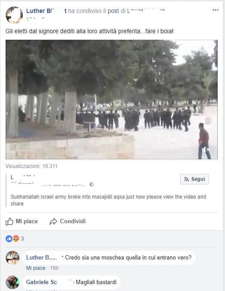Click the Condividi share arrow icon

pos(53,221)
